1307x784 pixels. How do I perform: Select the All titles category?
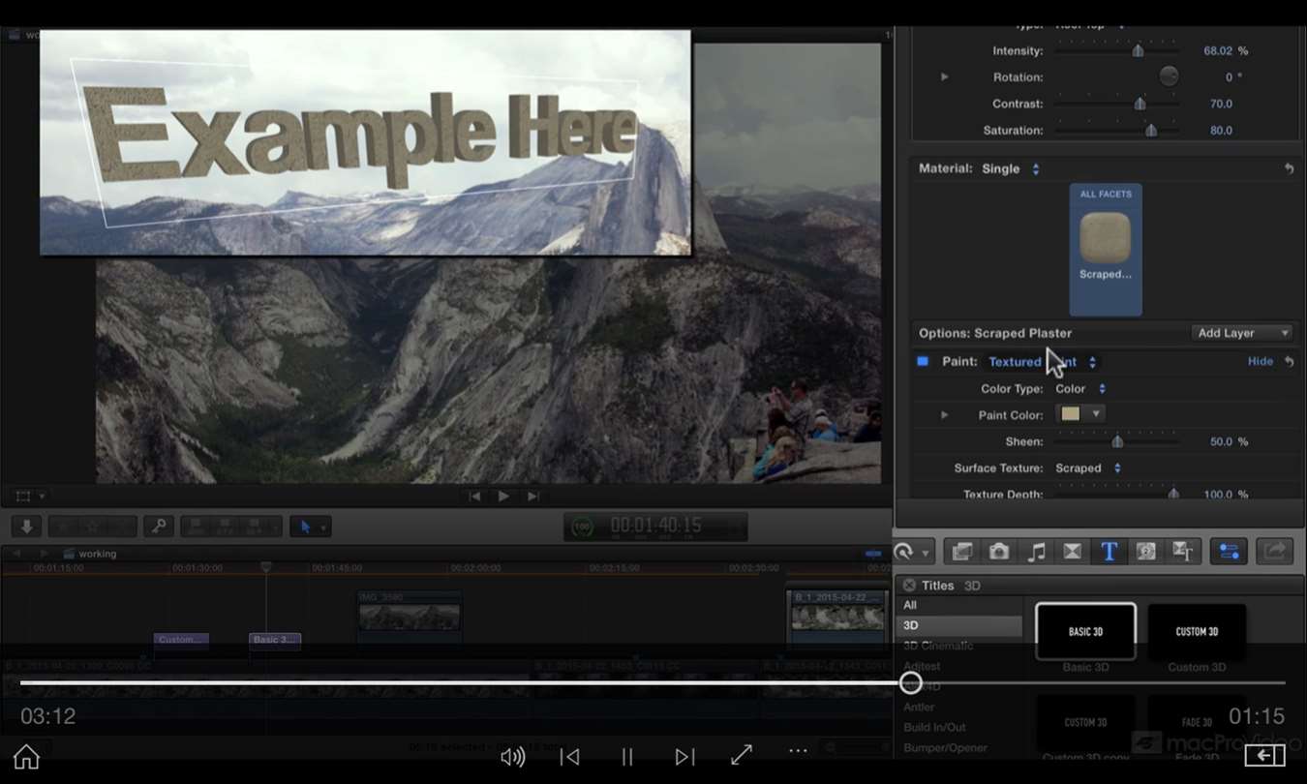point(910,606)
